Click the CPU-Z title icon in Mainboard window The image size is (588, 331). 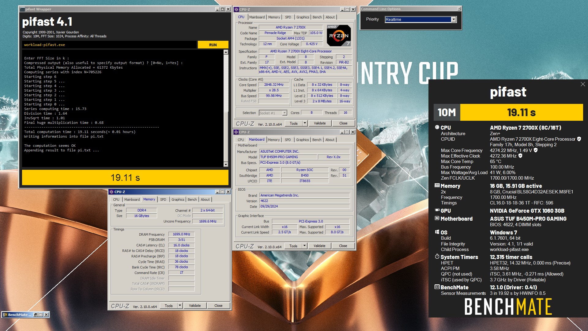coord(236,132)
